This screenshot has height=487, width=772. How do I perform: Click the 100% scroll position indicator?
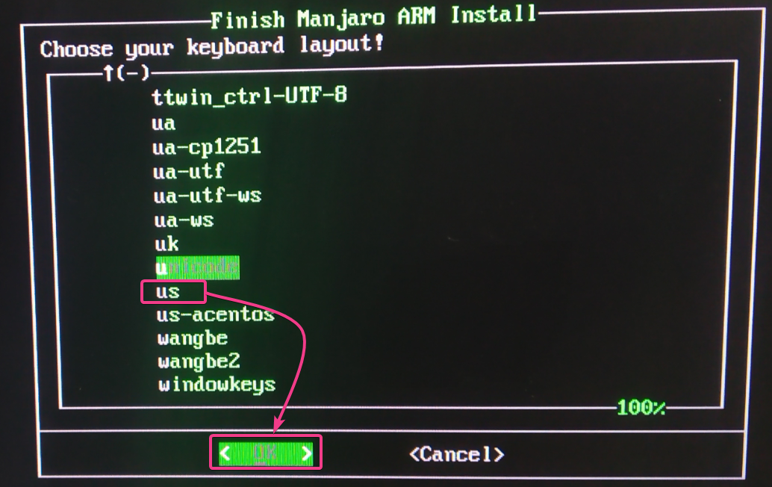pos(641,407)
